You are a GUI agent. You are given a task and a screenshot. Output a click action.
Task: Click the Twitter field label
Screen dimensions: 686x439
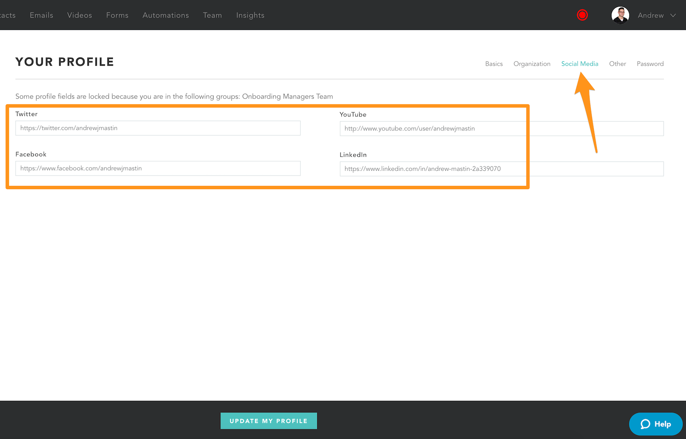27,114
